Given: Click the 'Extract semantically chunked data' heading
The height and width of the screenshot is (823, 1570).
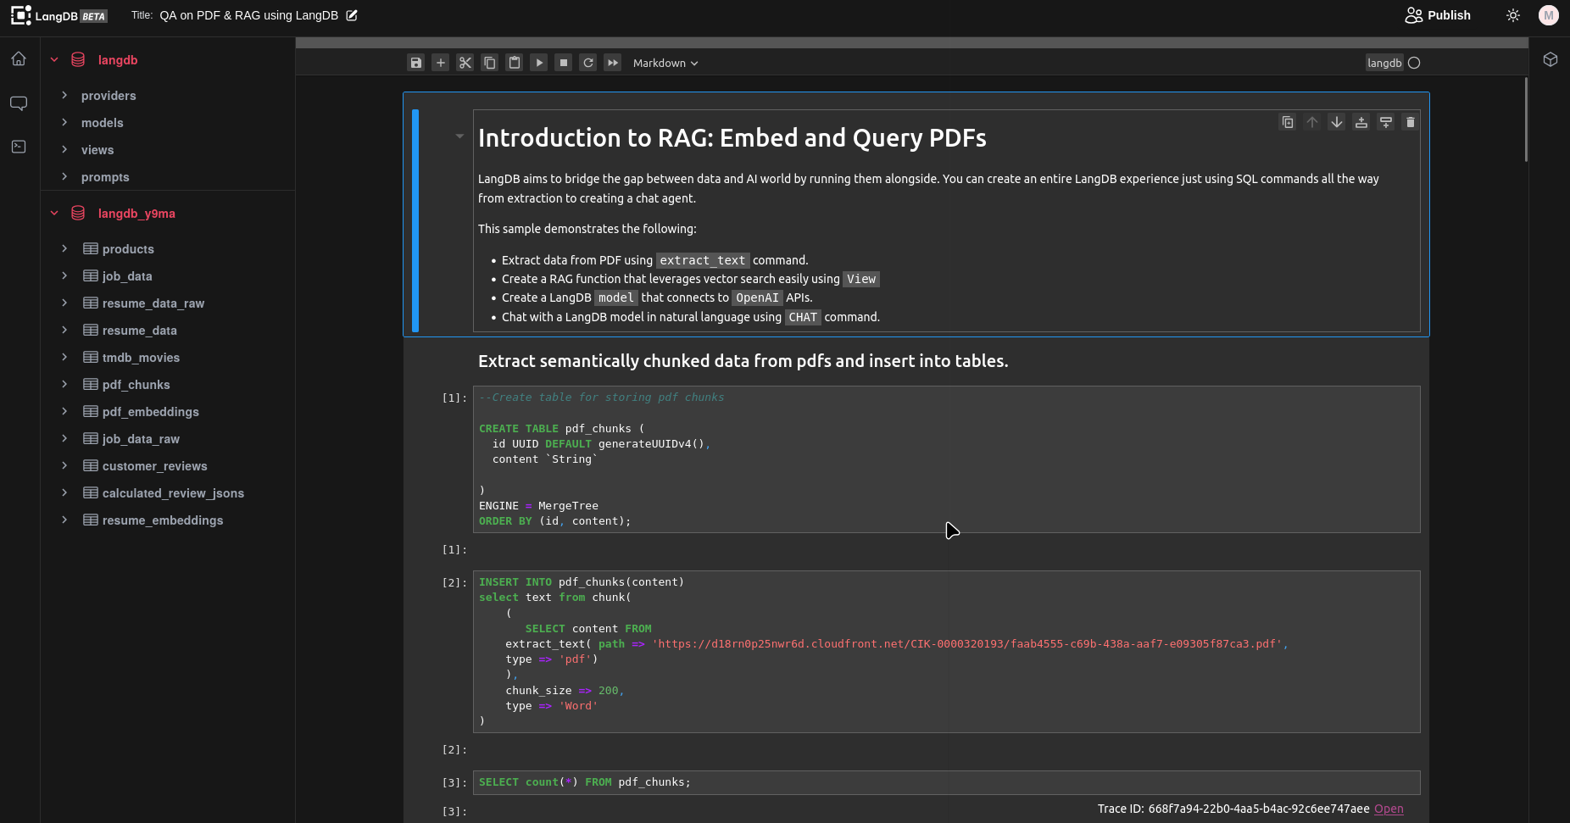Looking at the screenshot, I should click(x=743, y=361).
